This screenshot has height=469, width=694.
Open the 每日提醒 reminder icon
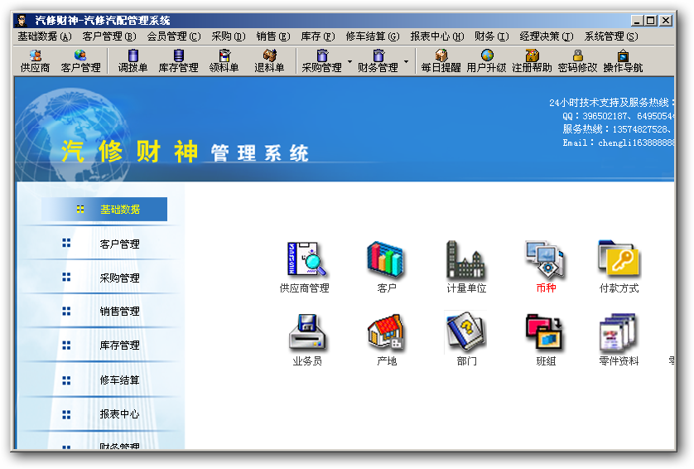tap(441, 60)
